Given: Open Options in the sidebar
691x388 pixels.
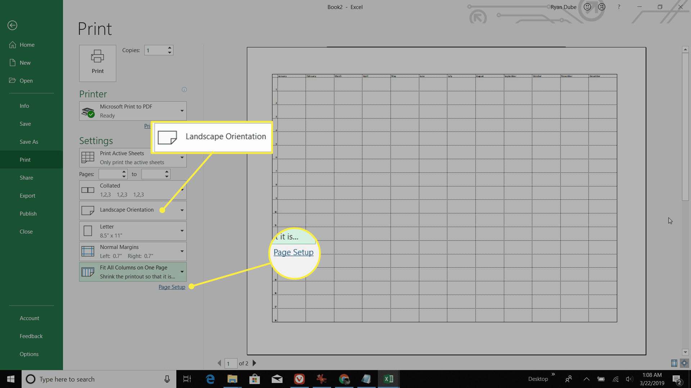Looking at the screenshot, I should (31, 354).
